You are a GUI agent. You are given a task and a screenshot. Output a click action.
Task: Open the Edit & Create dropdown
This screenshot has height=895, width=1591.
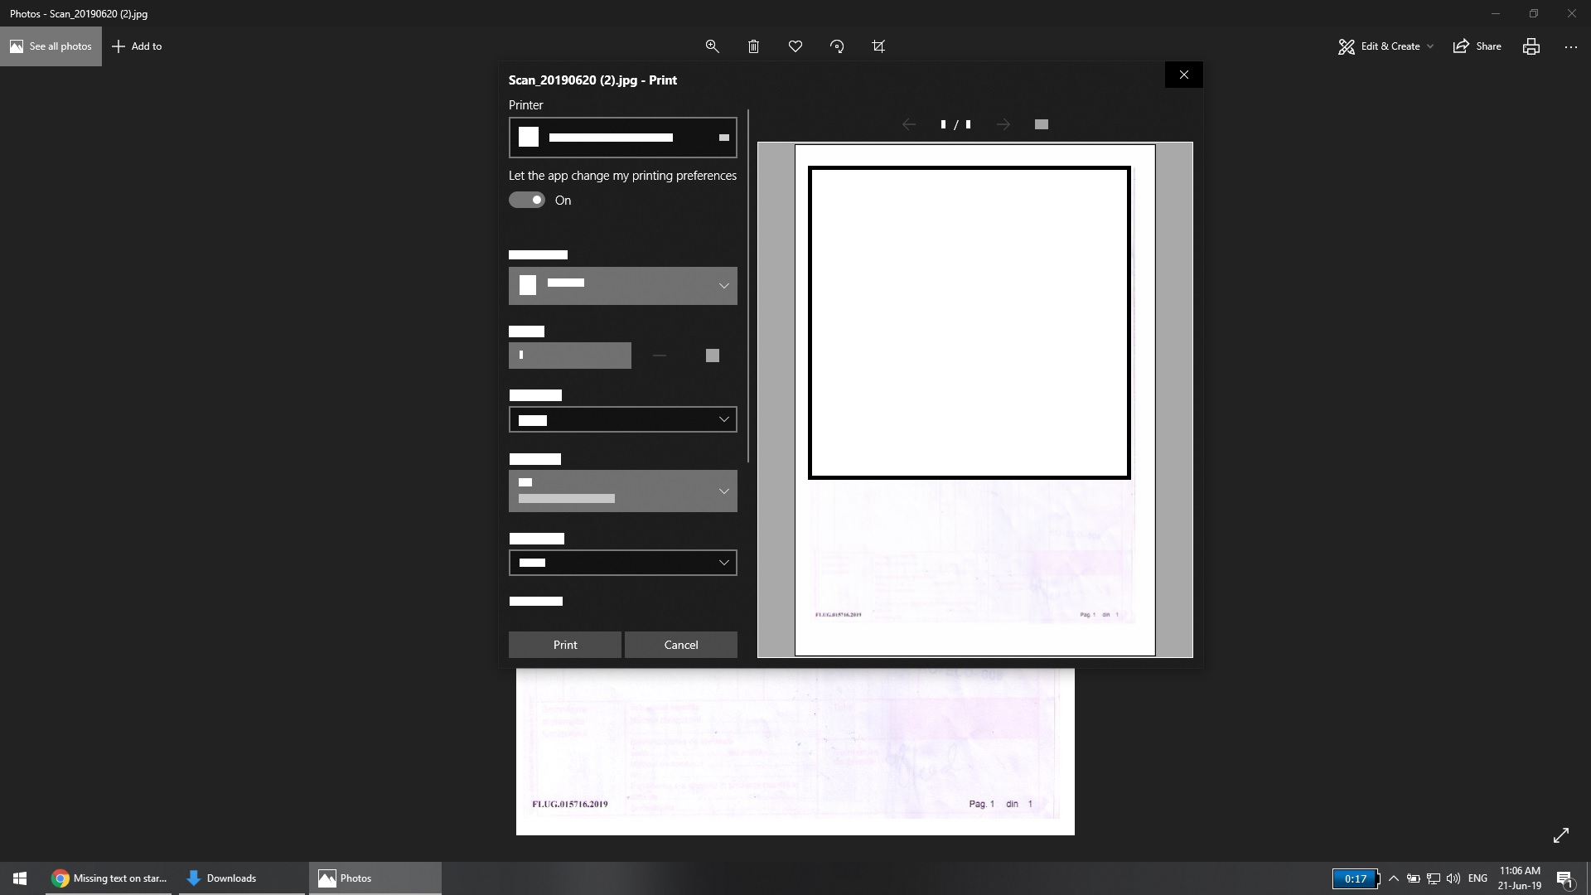click(x=1385, y=46)
